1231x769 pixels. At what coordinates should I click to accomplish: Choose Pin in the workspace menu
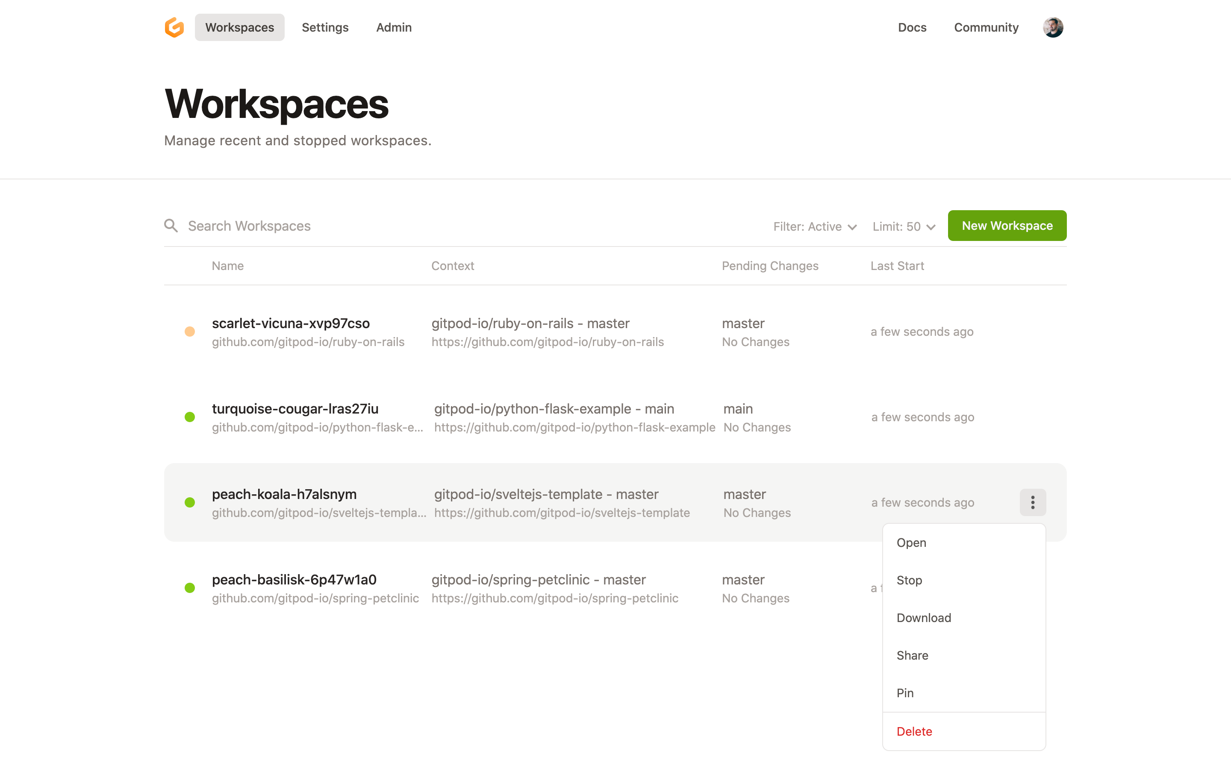pos(964,693)
